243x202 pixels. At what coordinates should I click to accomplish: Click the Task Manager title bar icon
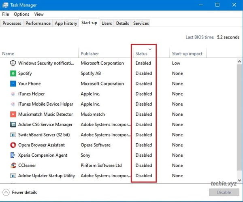pos(5,5)
